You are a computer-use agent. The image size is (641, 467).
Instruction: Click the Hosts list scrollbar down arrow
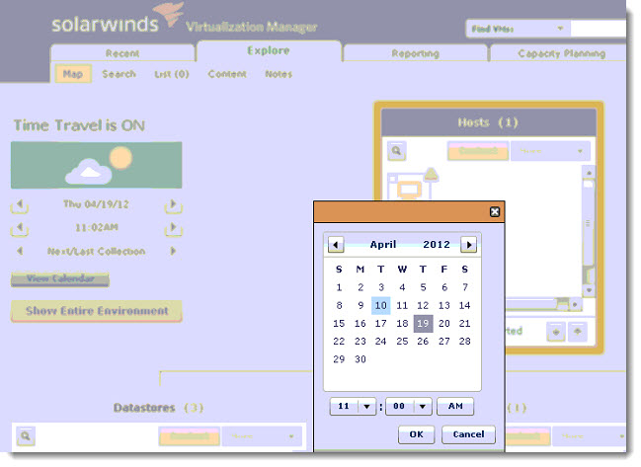589,290
